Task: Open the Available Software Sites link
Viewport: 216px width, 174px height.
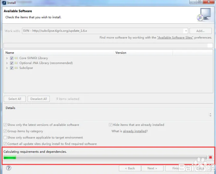Action: pos(175,38)
